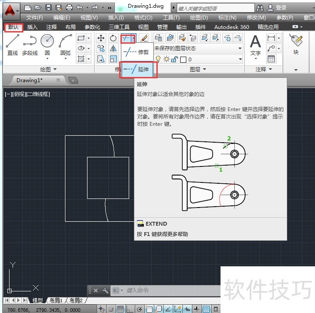The image size is (315, 313).
Task: Open the layer state dropdown 未保存的图层状态
Action: pos(198,48)
